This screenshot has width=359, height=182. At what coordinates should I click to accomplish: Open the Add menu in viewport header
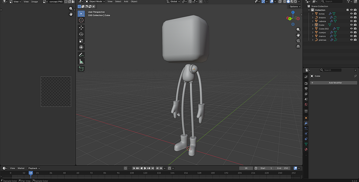tap(126, 2)
